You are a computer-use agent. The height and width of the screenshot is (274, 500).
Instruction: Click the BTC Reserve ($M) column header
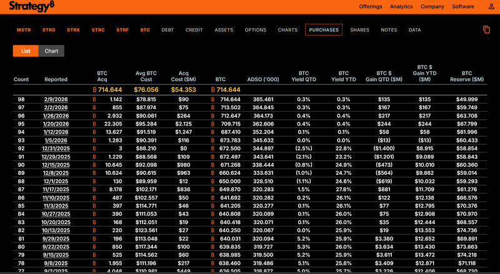pyautogui.click(x=467, y=76)
